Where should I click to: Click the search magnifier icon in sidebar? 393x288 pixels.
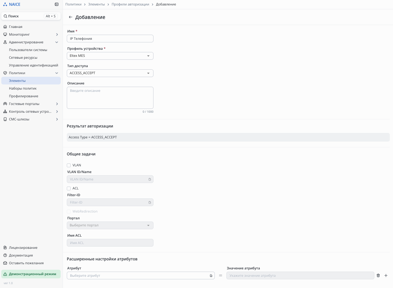coord(5,16)
